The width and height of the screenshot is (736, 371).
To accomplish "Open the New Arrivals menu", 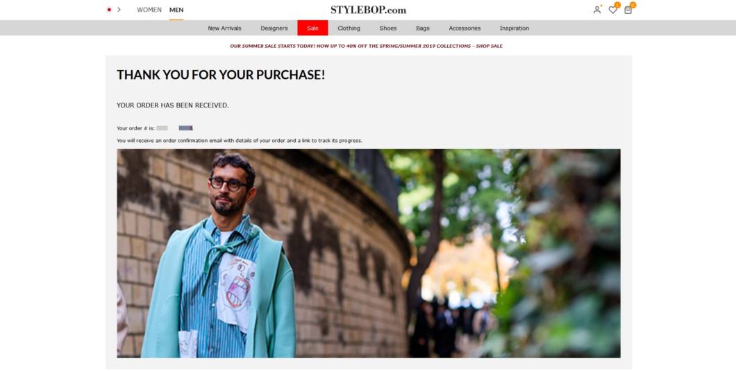I will pos(224,28).
